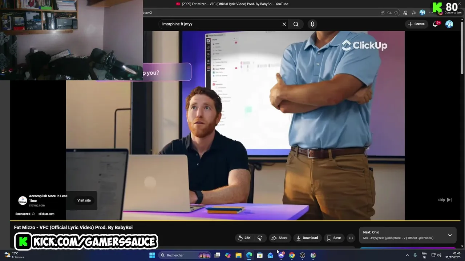Click ClickUp advertiser logo avatar
The height and width of the screenshot is (261, 465).
pos(23,200)
